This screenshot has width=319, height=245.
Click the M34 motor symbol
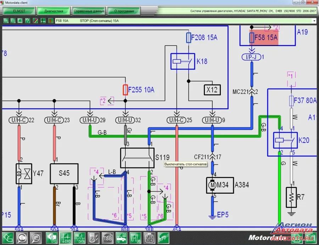(x=212, y=185)
